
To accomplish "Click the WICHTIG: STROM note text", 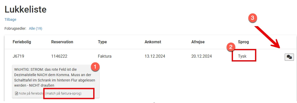I will (x=55, y=77).
